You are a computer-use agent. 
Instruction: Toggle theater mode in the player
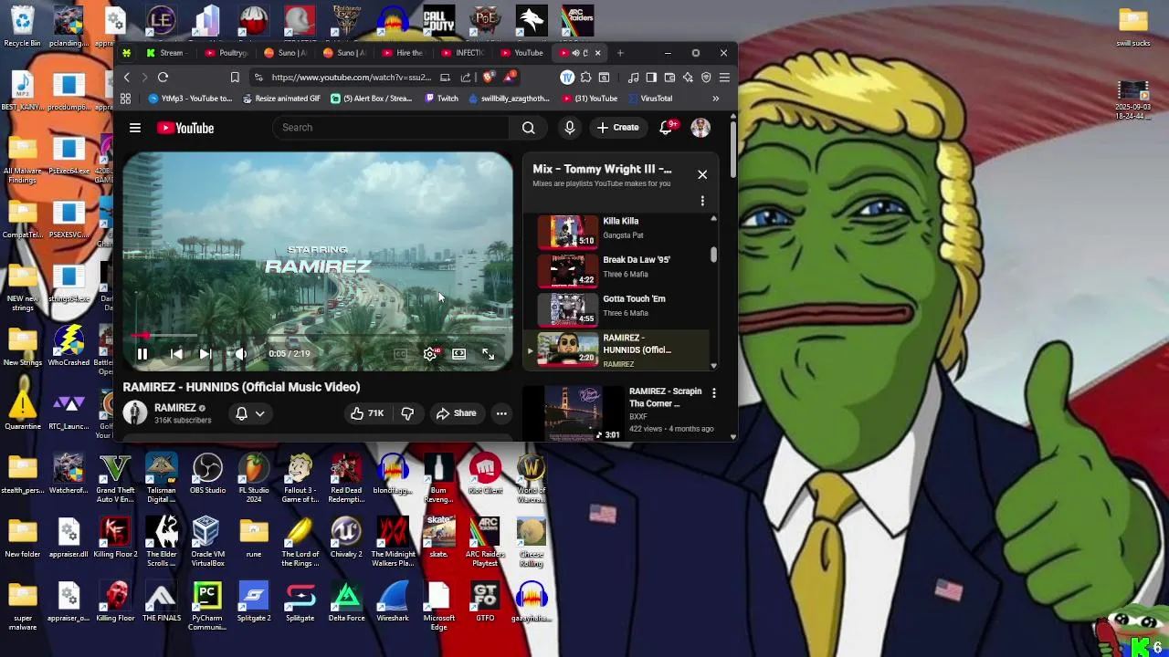pyautogui.click(x=458, y=354)
